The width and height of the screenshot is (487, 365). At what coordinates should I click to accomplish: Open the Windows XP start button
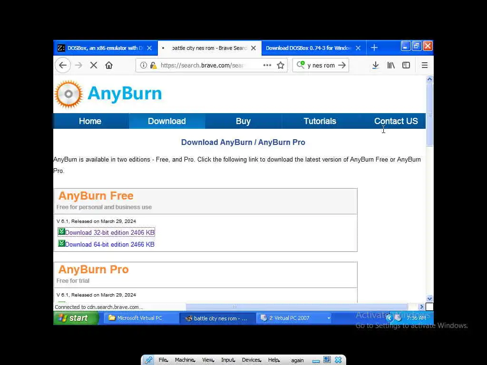(x=76, y=318)
